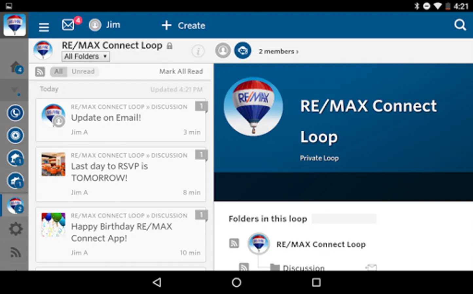View the gray member avatar
This screenshot has width=473, height=294.
click(223, 51)
